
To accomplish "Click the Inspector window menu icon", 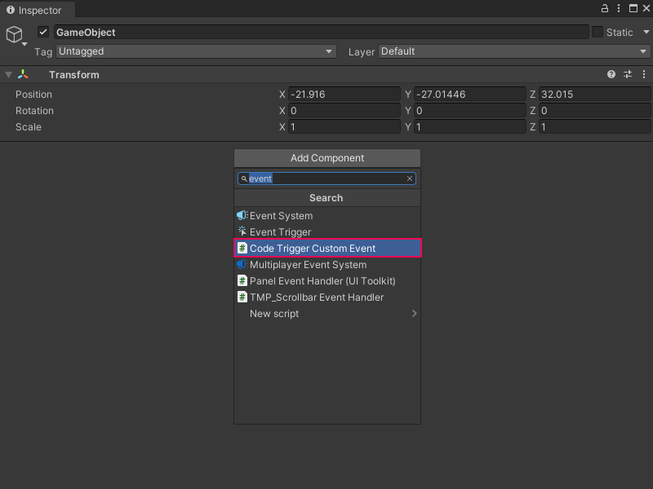I will tap(617, 10).
